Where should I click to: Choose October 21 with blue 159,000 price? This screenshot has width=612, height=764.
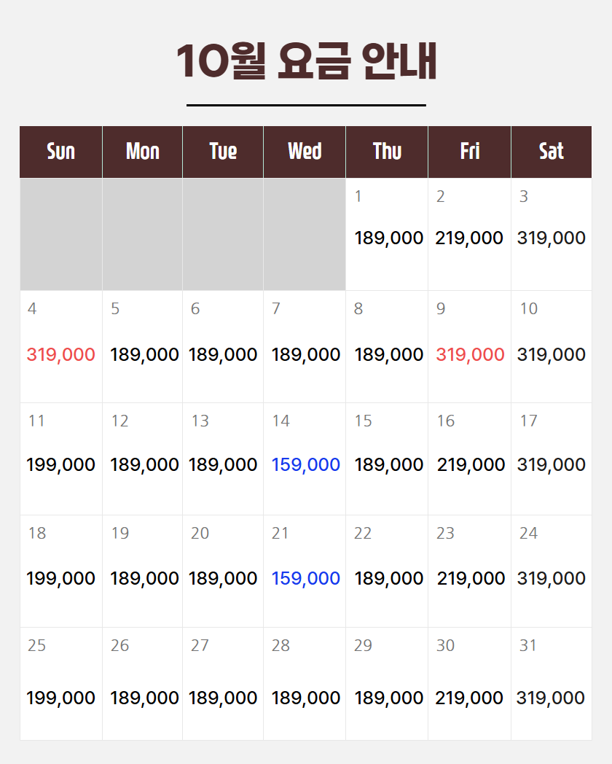click(305, 571)
